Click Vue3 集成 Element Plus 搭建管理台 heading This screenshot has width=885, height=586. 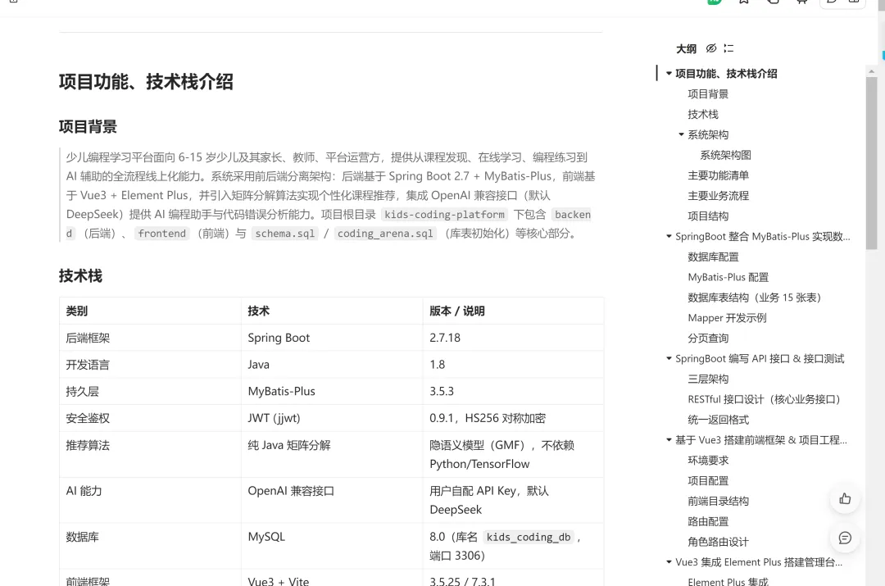759,562
